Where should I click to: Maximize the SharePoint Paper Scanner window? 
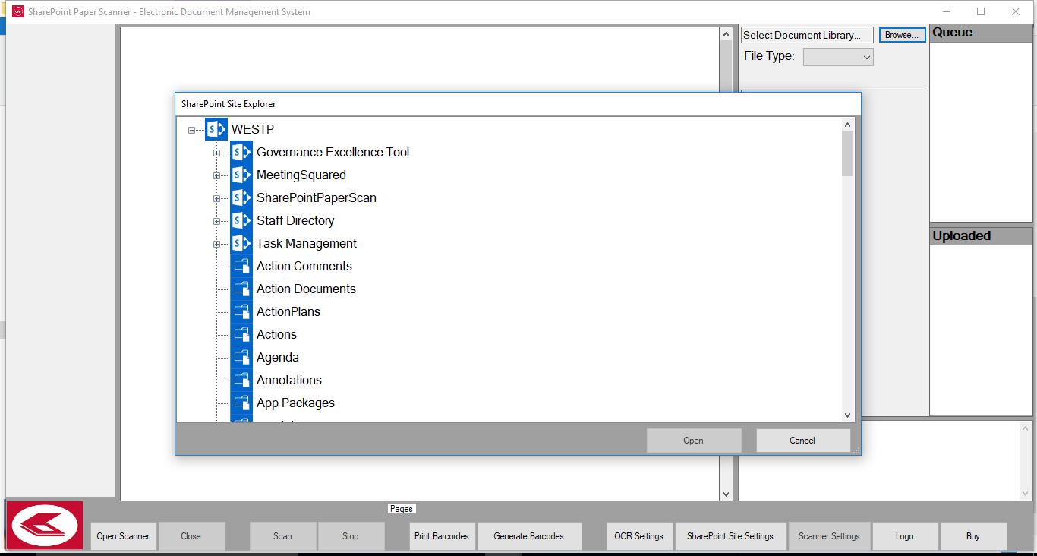981,11
